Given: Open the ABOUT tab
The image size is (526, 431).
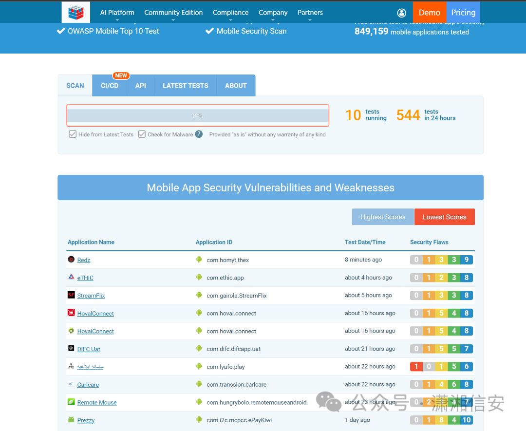Looking at the screenshot, I should pos(236,86).
